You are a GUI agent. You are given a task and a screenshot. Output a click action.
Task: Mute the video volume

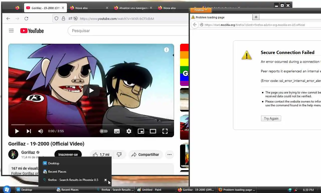40,131
